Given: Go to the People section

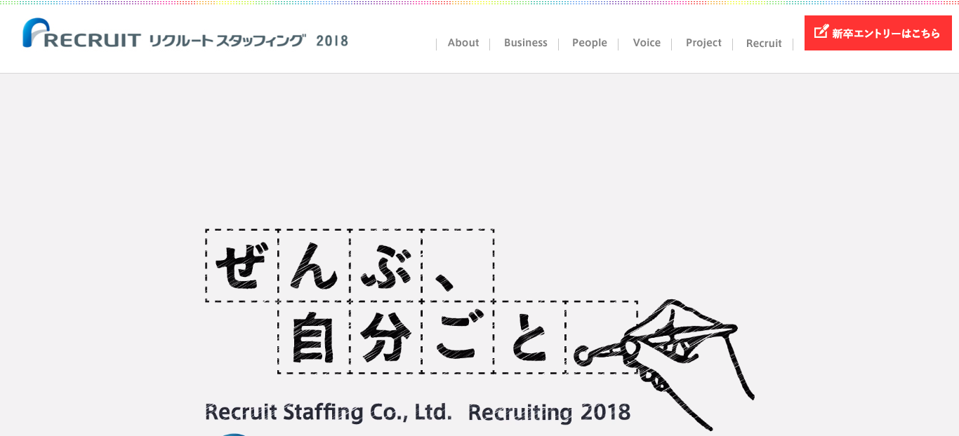Looking at the screenshot, I should [589, 43].
